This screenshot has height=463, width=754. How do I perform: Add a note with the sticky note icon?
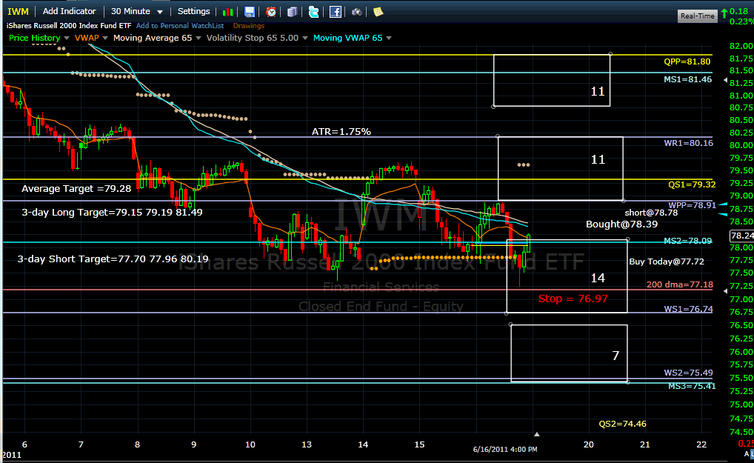pyautogui.click(x=378, y=12)
